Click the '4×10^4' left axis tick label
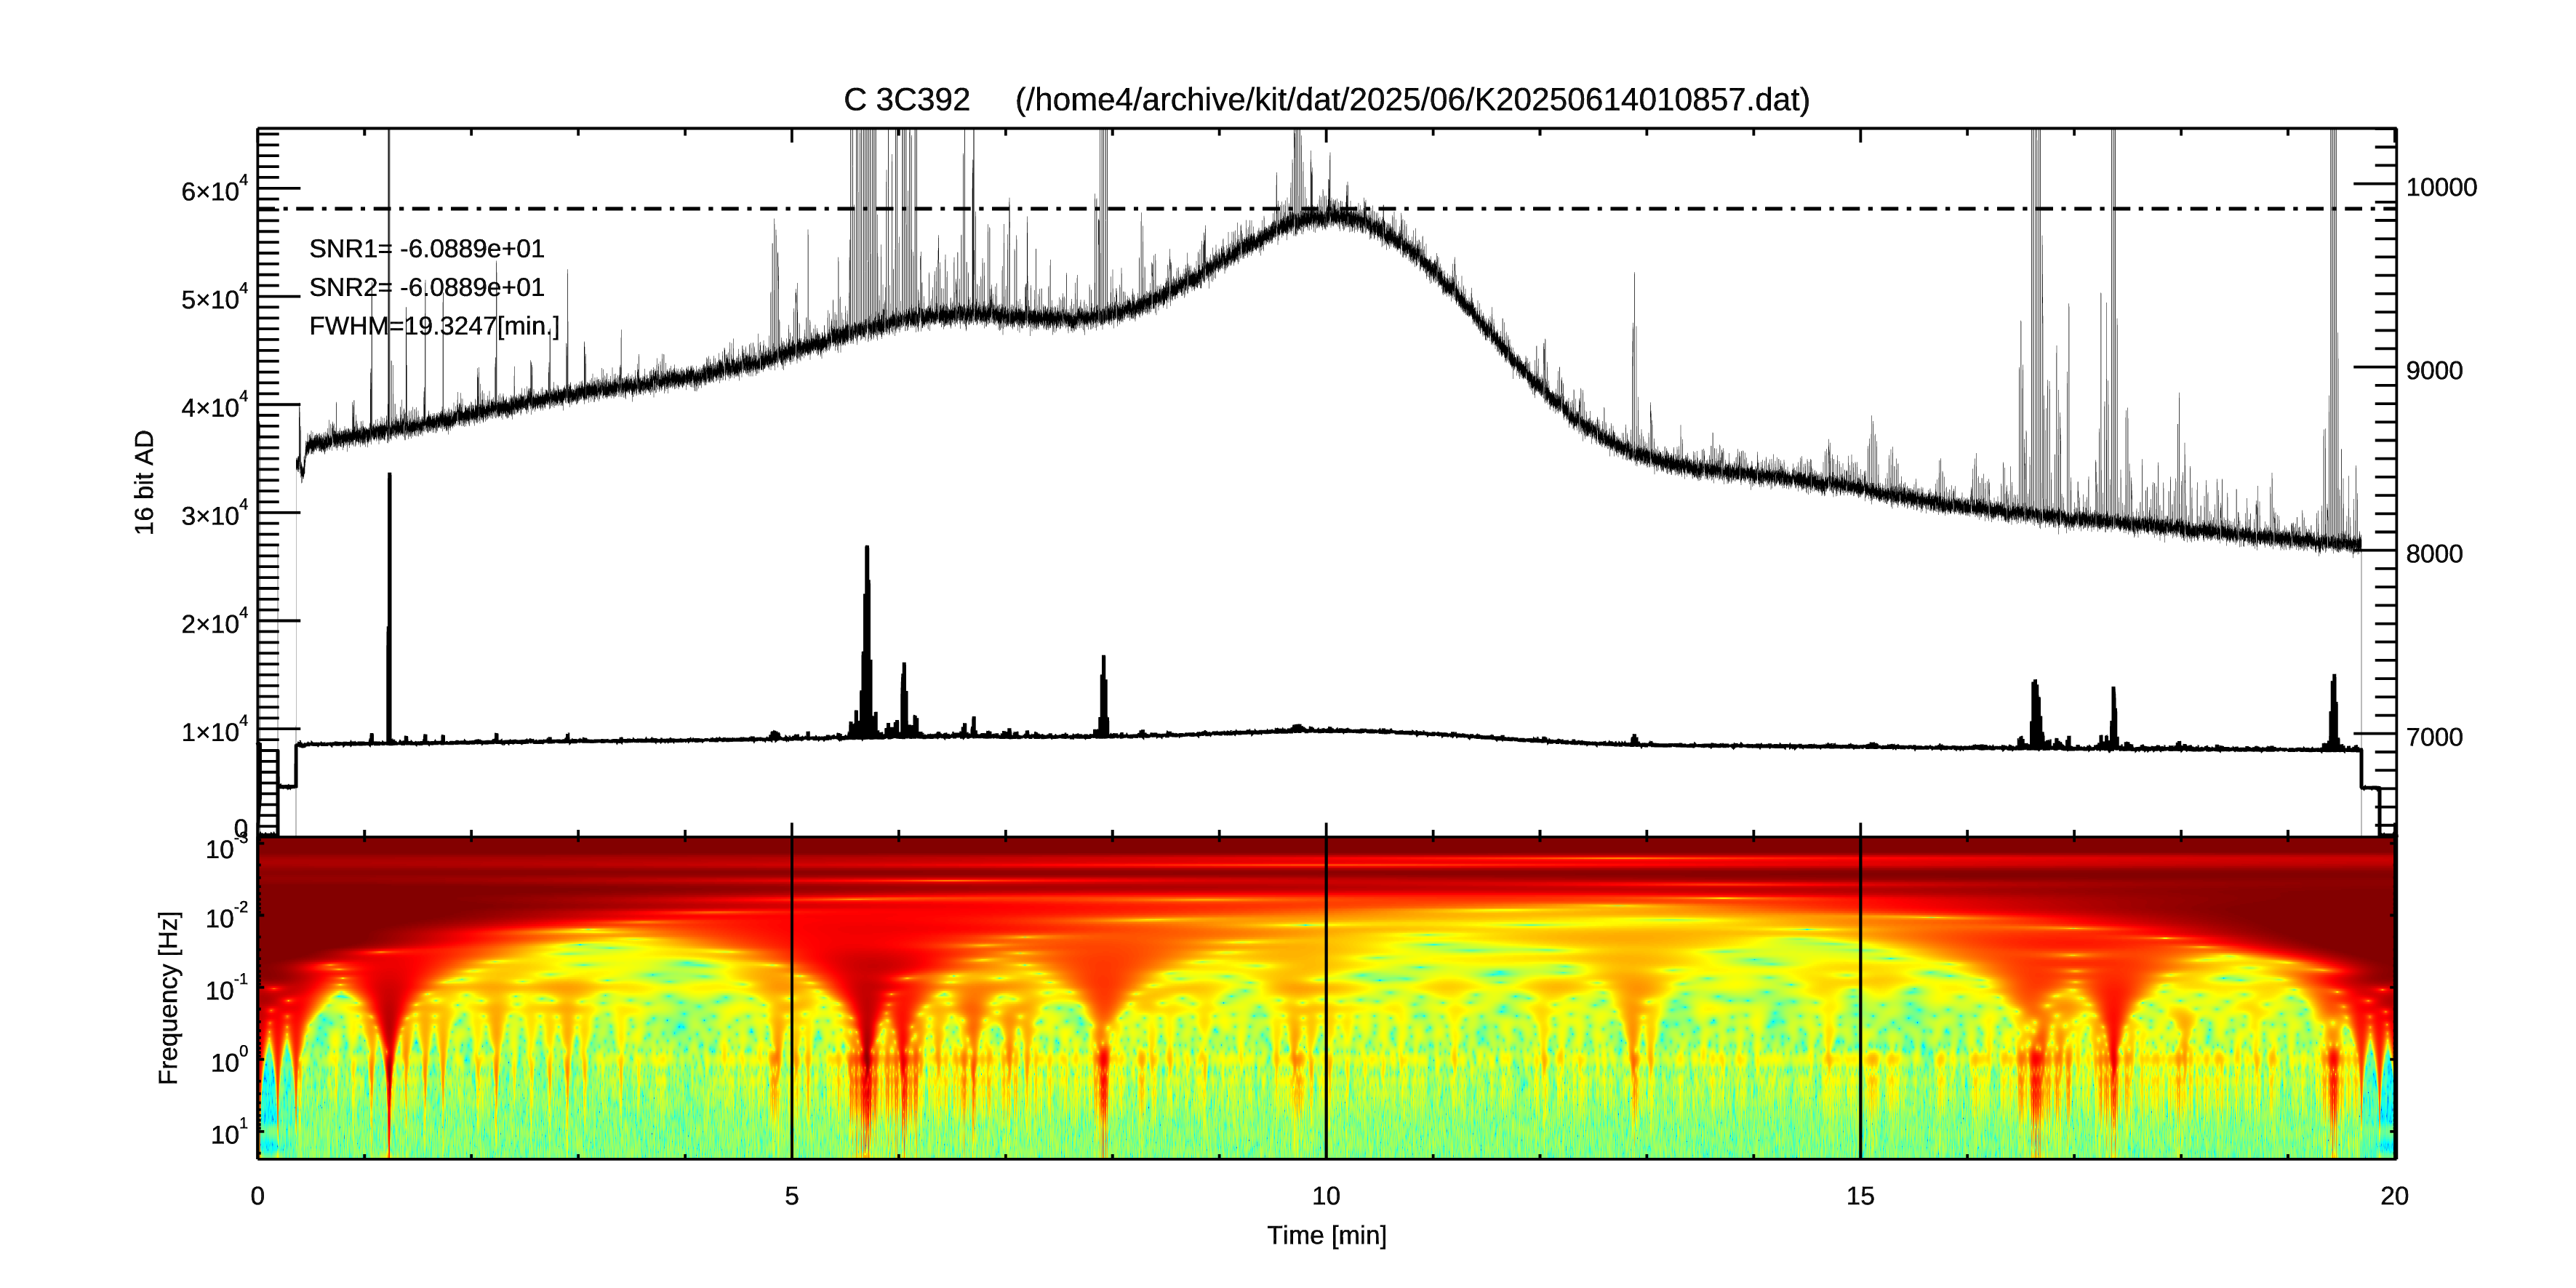This screenshot has height=1288, width=2576. pos(214,405)
